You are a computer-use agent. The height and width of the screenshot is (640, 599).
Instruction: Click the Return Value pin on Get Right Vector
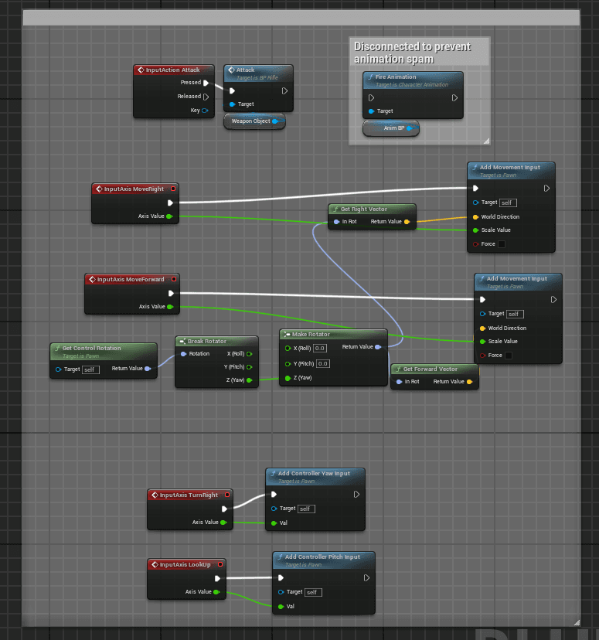click(x=407, y=222)
